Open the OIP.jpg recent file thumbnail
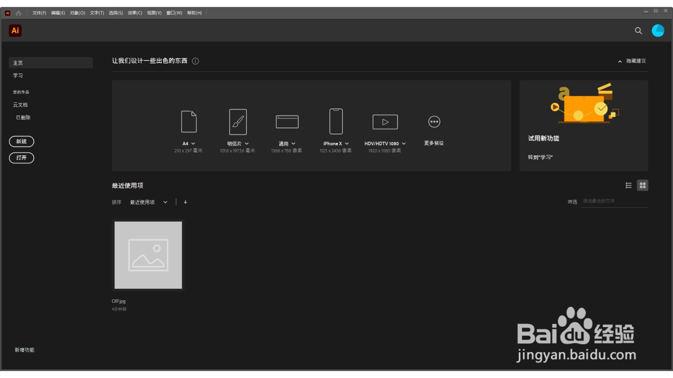The image size is (673, 378). (148, 255)
